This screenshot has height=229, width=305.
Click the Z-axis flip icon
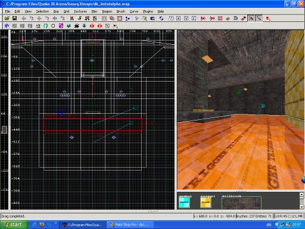point(55,18)
